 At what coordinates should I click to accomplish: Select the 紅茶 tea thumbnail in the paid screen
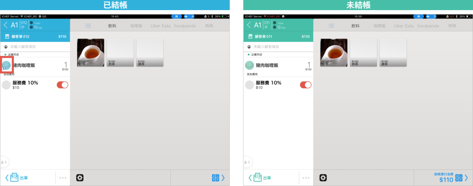click(x=91, y=52)
